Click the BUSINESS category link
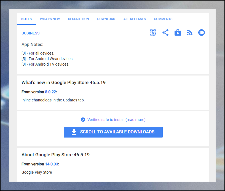 (30, 33)
